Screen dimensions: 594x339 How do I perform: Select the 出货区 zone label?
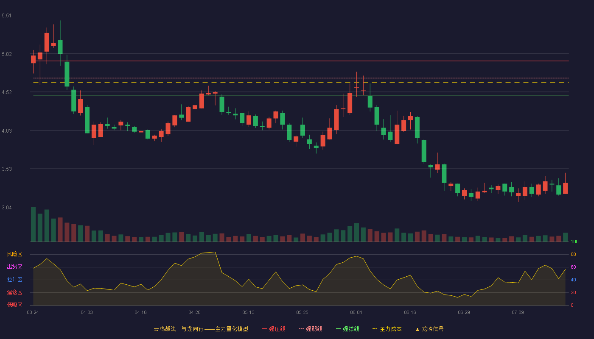[14, 267]
